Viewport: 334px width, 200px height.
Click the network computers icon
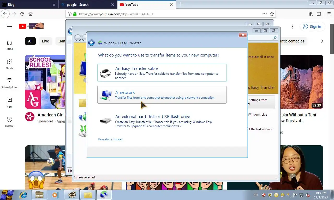106,95
